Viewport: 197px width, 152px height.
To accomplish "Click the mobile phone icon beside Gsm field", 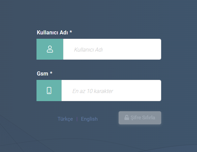I will coord(49,90).
